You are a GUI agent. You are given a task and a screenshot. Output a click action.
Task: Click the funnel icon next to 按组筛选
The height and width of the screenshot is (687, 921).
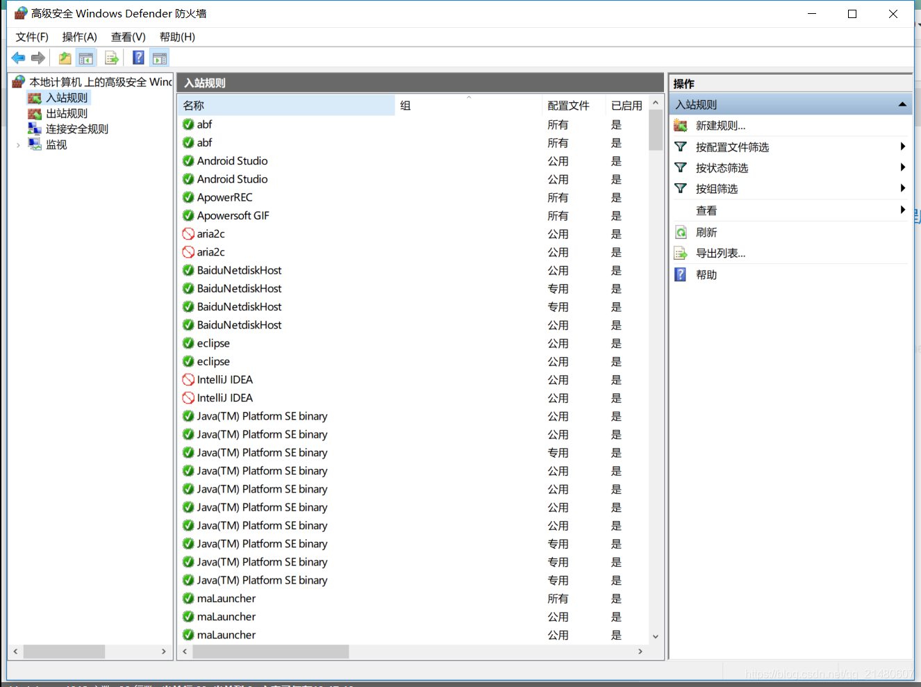(x=681, y=188)
